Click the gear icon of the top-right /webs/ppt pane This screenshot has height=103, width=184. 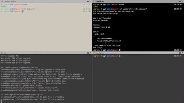(180, 1)
